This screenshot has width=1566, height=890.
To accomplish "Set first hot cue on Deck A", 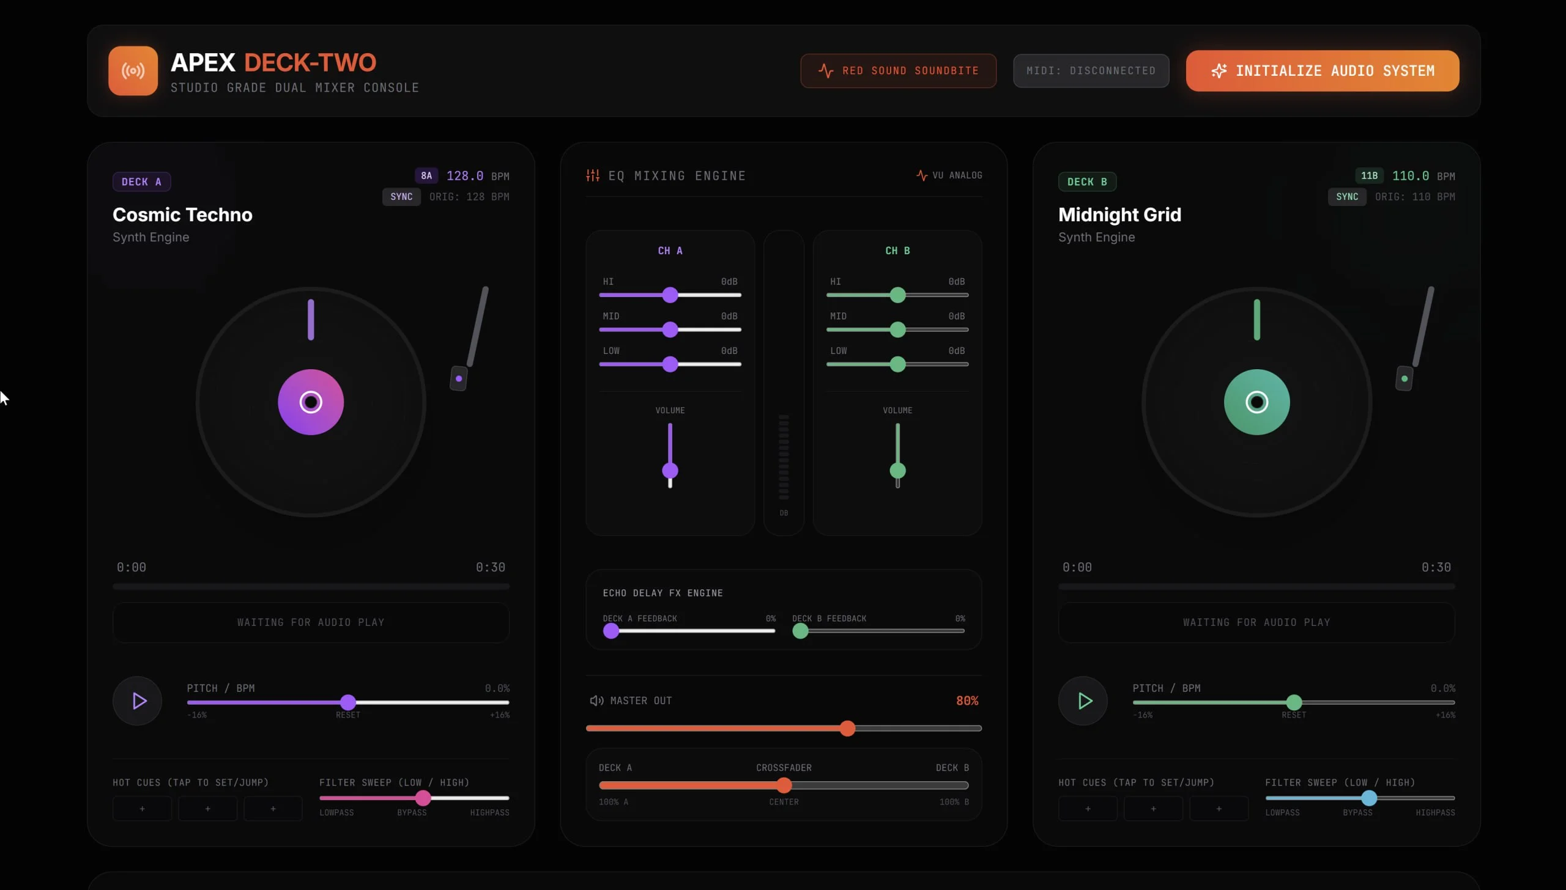I will (x=142, y=809).
